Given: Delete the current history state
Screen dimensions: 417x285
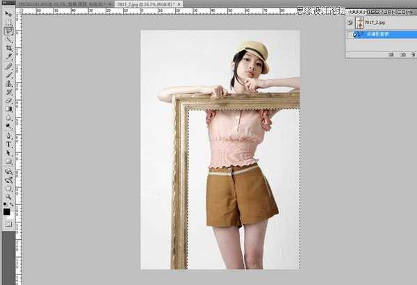Looking at the screenshot, I should point(414,54).
